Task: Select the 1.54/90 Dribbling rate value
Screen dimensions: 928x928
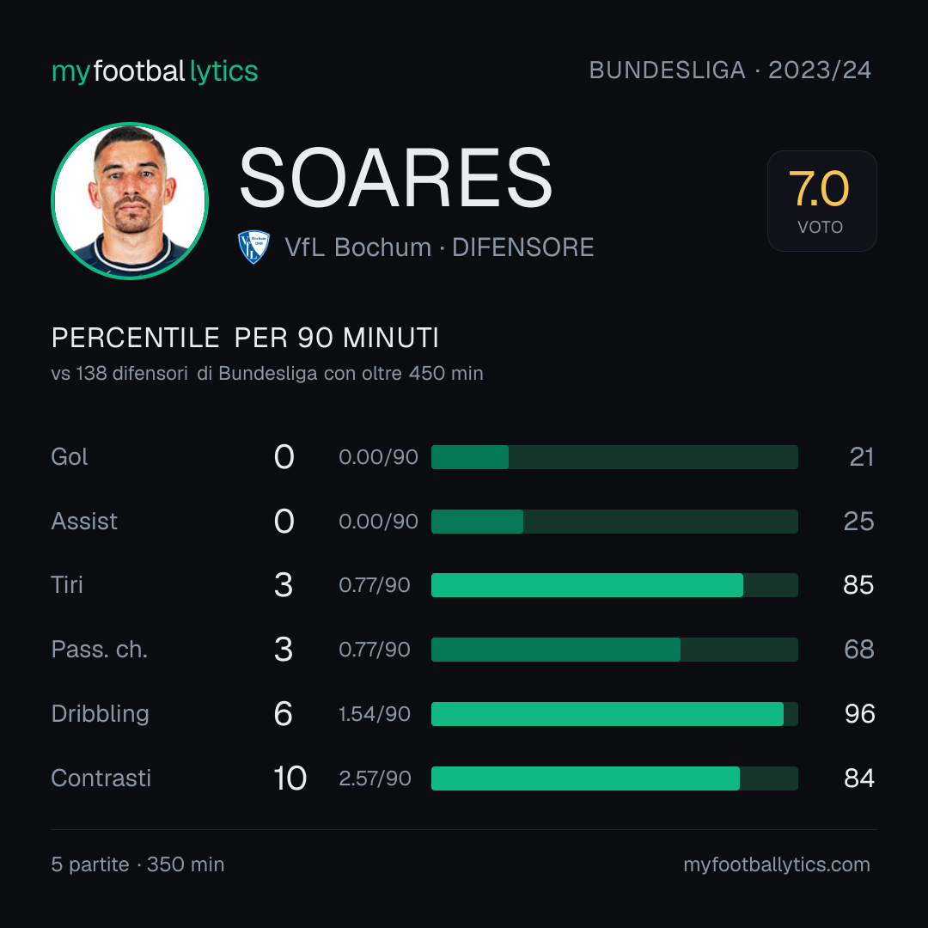Action: 375,714
